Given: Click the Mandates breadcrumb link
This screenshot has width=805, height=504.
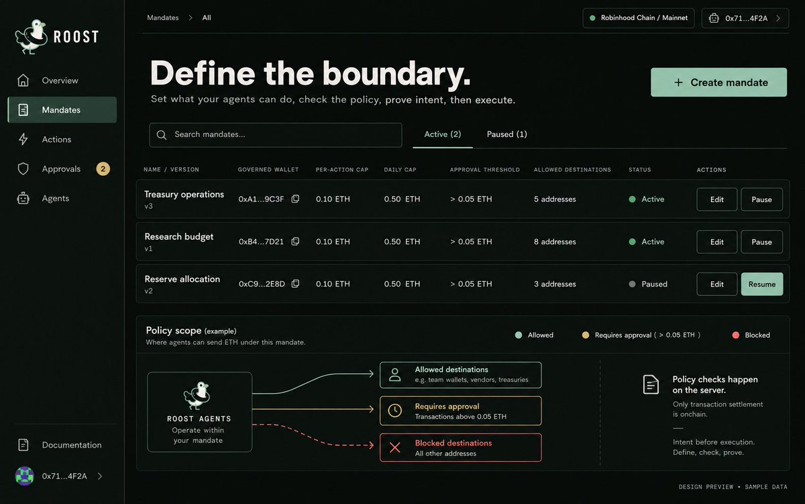Looking at the screenshot, I should click(163, 18).
